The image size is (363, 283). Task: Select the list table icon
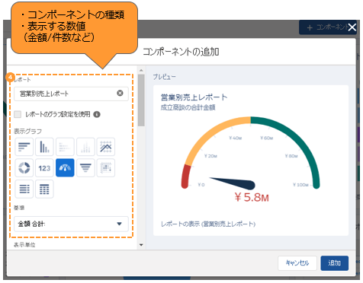(24, 189)
